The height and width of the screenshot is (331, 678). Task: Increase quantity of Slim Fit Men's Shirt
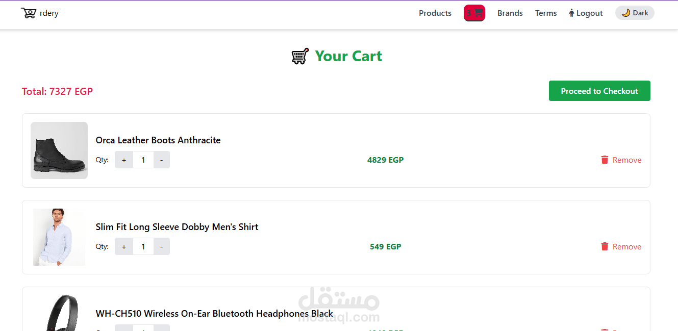(x=124, y=246)
